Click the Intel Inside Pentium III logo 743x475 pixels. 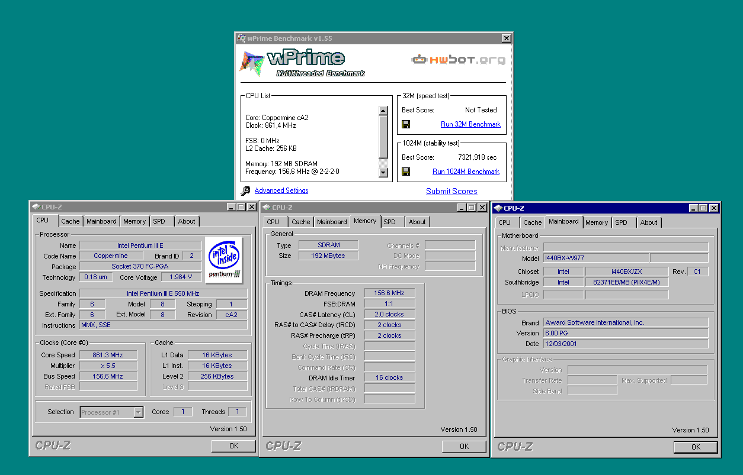(224, 259)
